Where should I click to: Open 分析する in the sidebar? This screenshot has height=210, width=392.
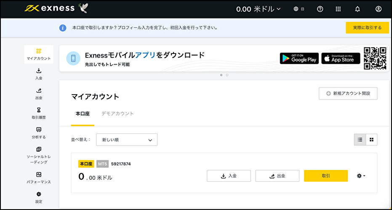click(39, 133)
